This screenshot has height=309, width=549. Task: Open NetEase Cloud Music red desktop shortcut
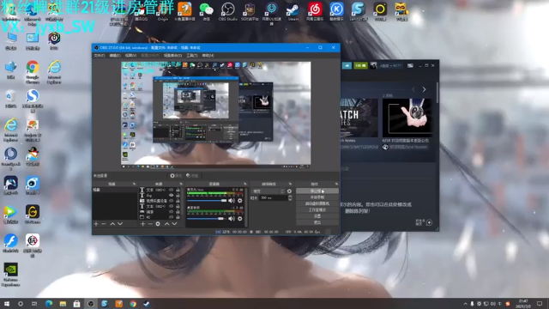coord(315,11)
